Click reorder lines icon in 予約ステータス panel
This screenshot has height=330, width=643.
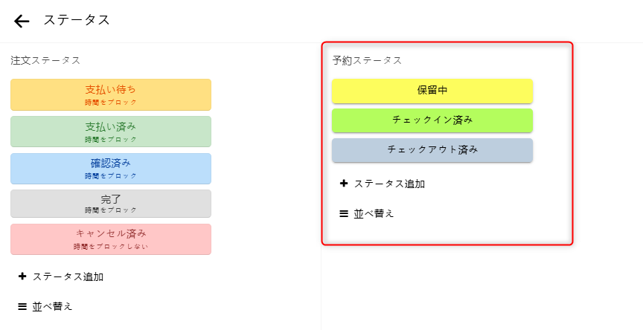(344, 213)
